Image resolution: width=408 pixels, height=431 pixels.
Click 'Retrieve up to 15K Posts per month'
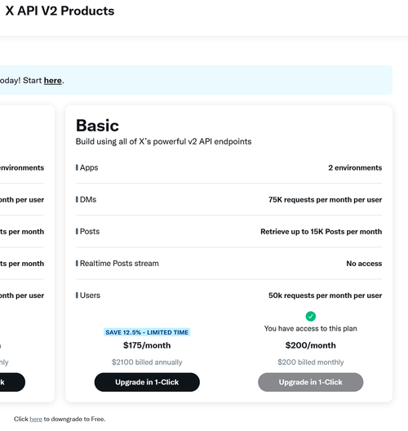coord(322,232)
